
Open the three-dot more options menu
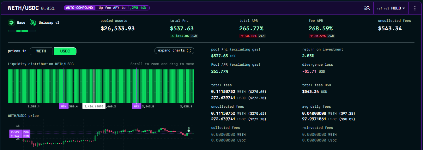pos(415,8)
